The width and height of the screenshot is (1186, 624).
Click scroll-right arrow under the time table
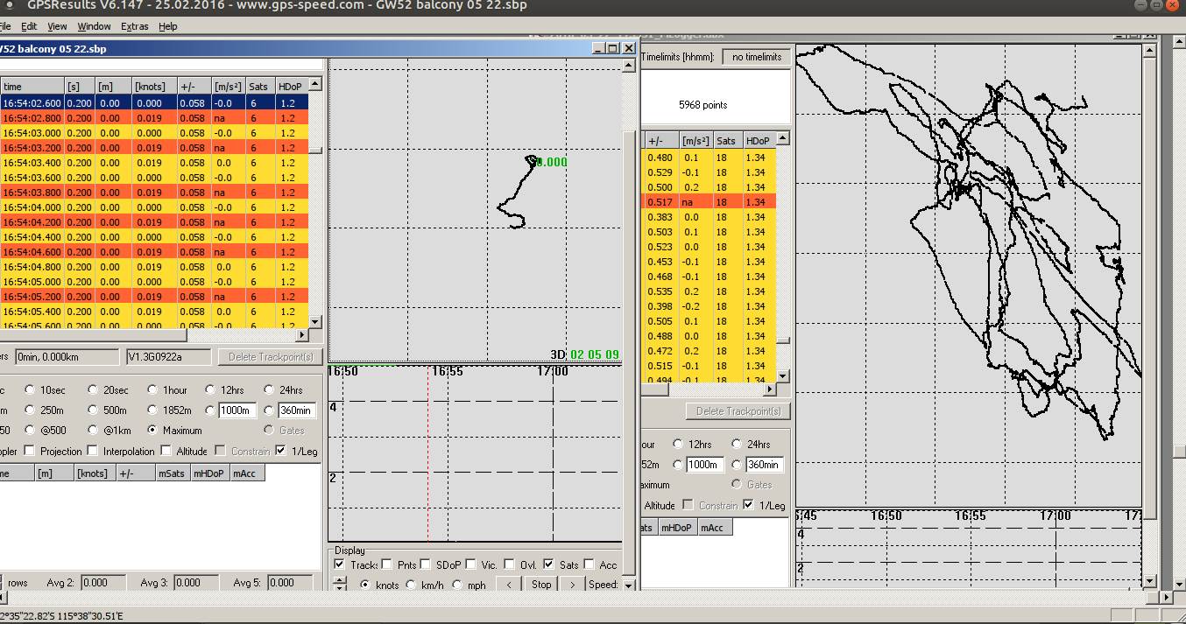[x=303, y=335]
